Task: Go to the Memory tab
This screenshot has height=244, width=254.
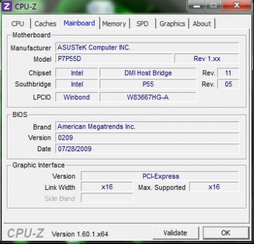Action: click(x=114, y=24)
